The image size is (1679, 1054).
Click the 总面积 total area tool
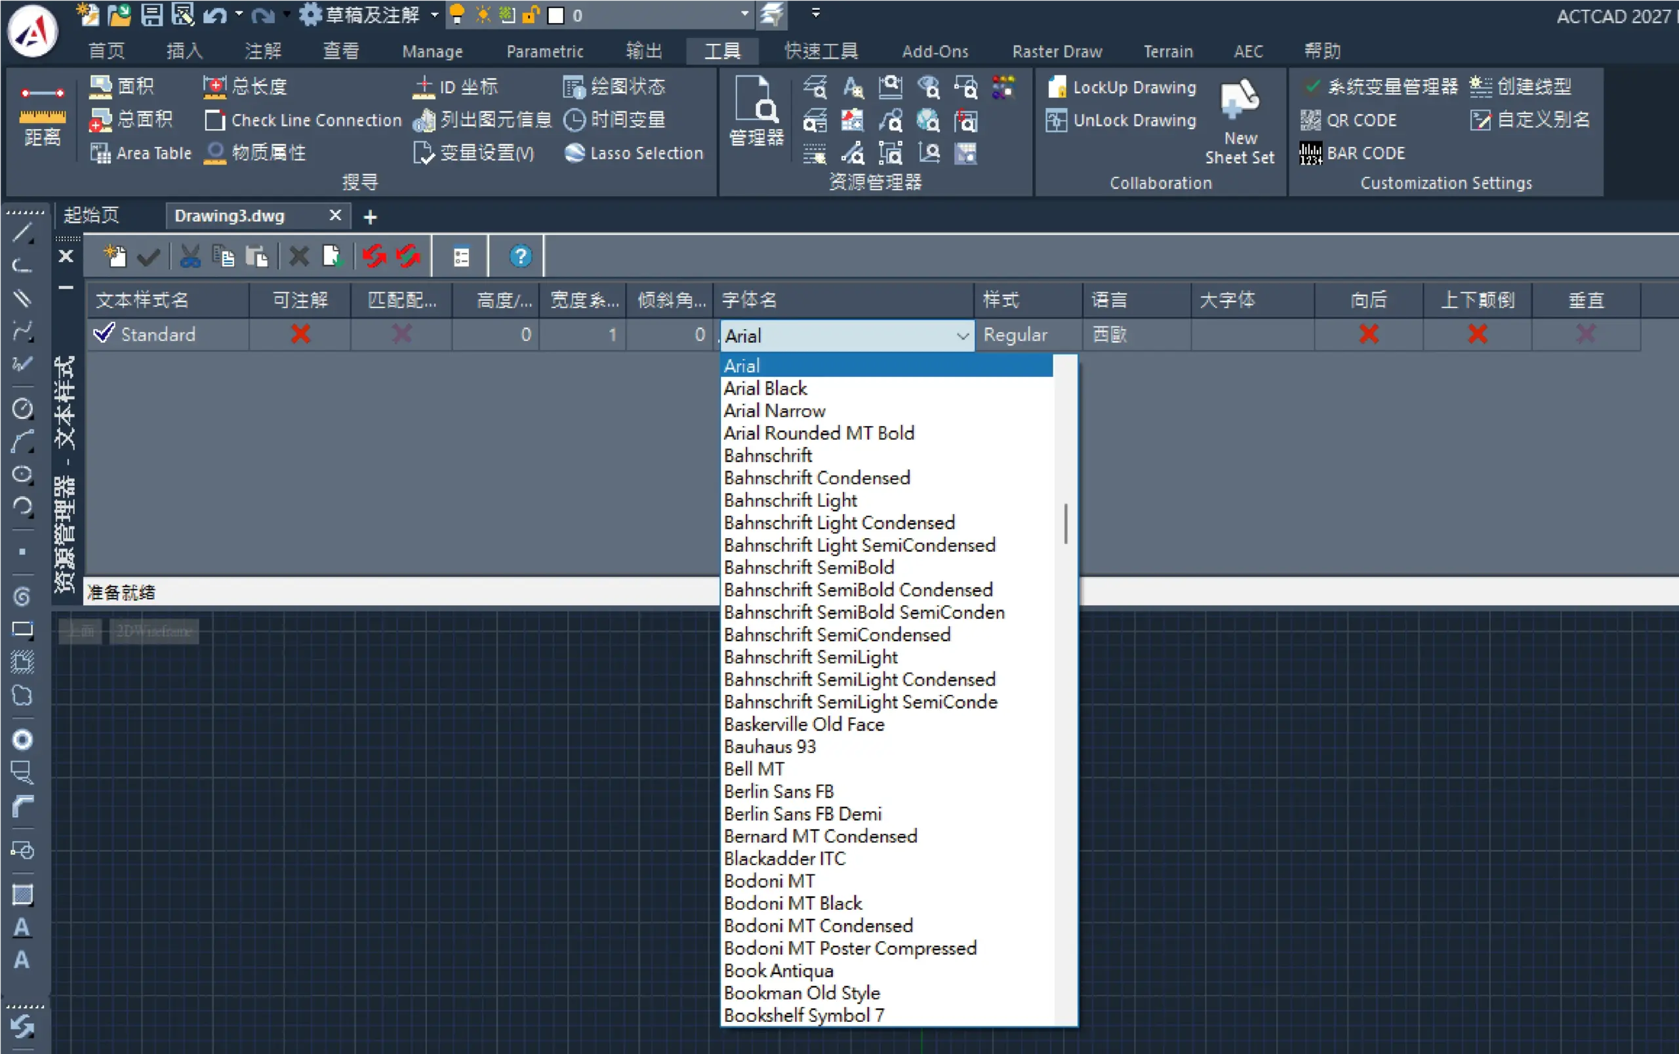(131, 120)
